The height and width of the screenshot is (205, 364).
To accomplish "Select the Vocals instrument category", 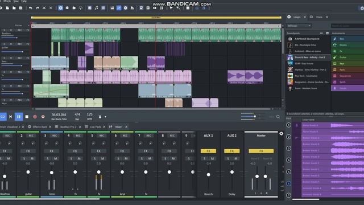I will (348, 88).
